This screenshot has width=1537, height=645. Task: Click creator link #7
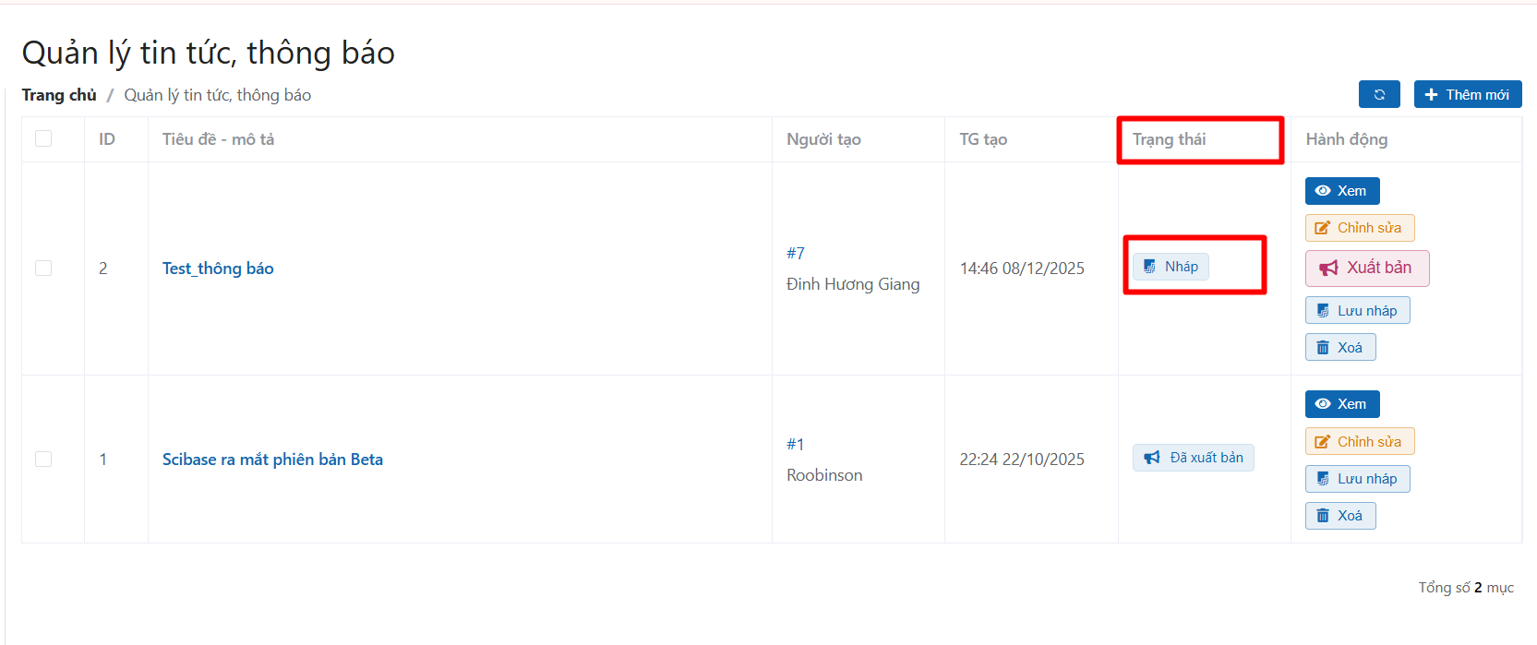795,253
